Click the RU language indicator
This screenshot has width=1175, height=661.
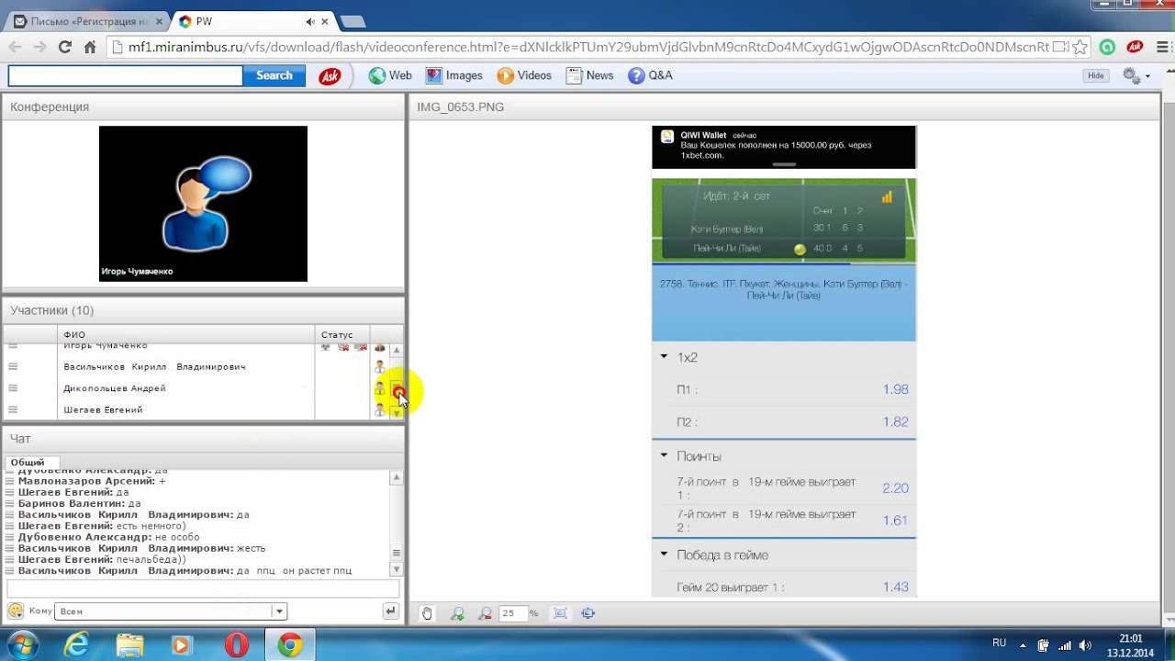[999, 644]
